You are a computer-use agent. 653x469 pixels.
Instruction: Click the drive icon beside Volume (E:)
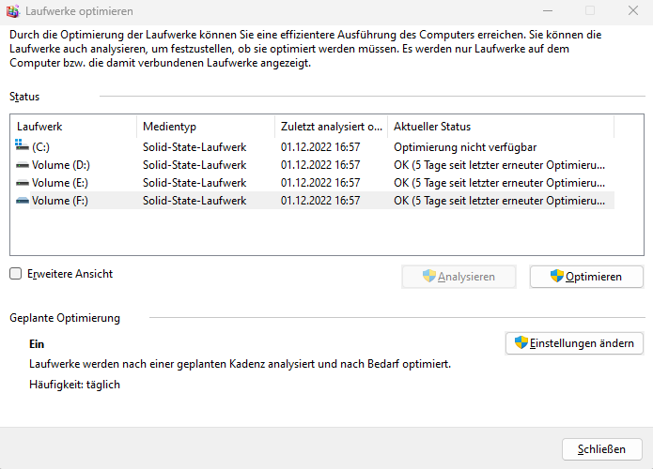(22, 183)
